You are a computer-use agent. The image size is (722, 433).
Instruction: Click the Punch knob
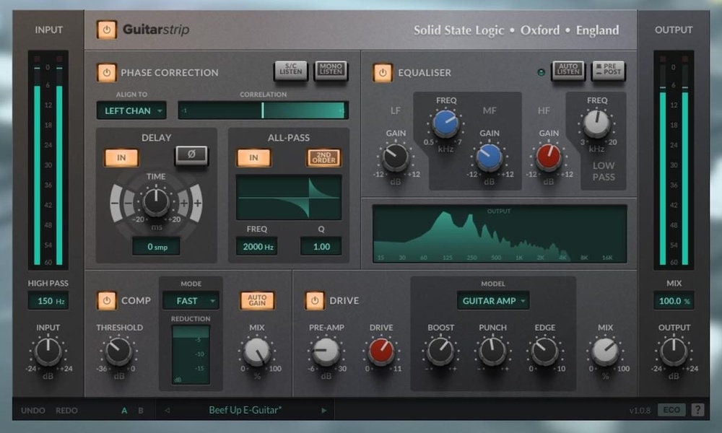click(492, 351)
